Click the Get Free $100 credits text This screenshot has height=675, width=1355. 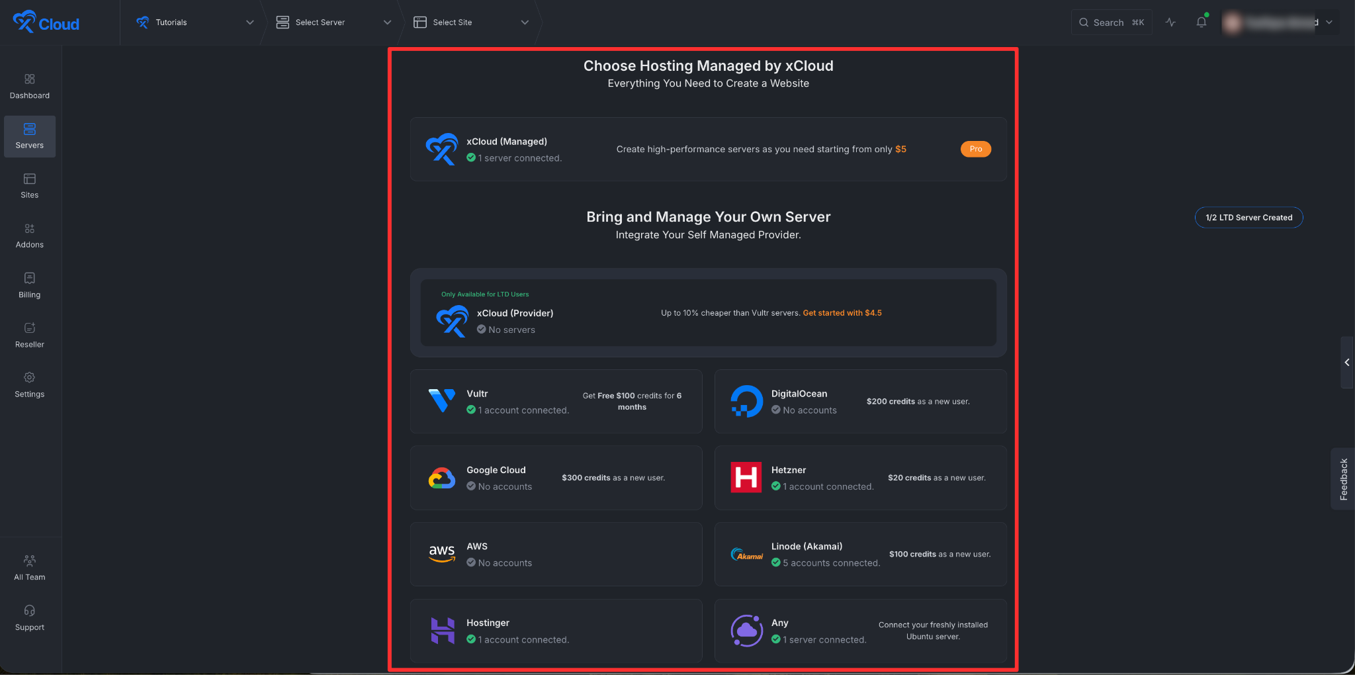(x=632, y=401)
